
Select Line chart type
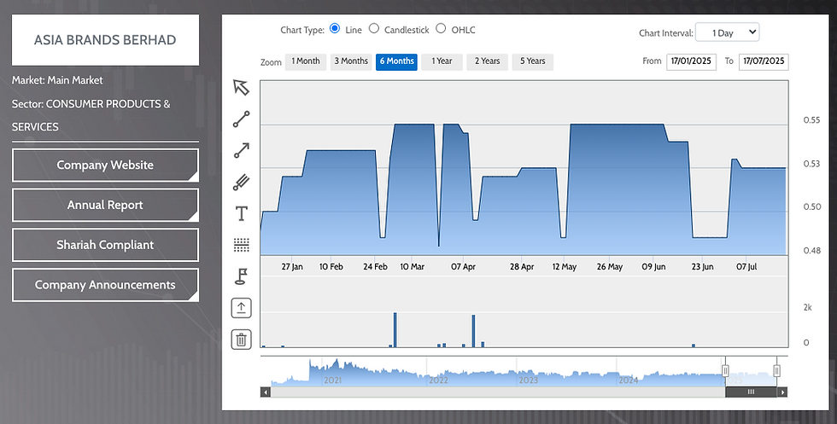coord(335,29)
